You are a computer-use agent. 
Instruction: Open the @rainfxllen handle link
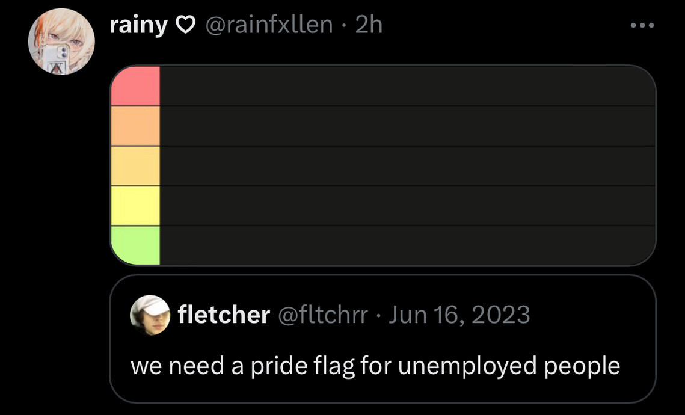(269, 25)
